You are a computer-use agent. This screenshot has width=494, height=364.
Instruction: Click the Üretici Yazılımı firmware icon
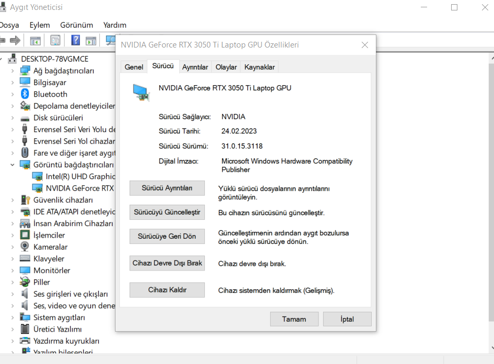(25, 329)
